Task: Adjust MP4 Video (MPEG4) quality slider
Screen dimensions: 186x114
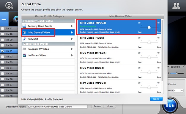Action: [149, 27]
